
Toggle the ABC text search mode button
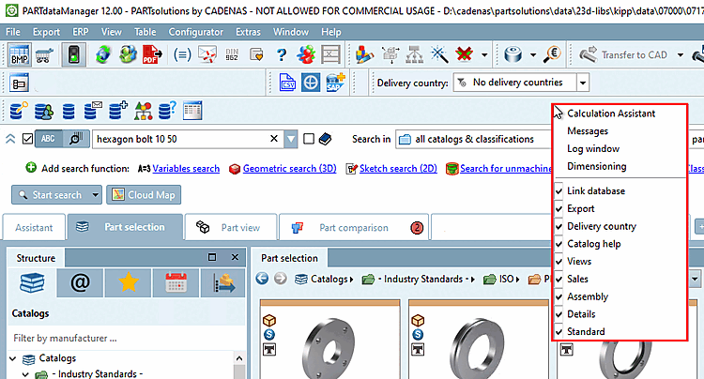click(x=48, y=139)
